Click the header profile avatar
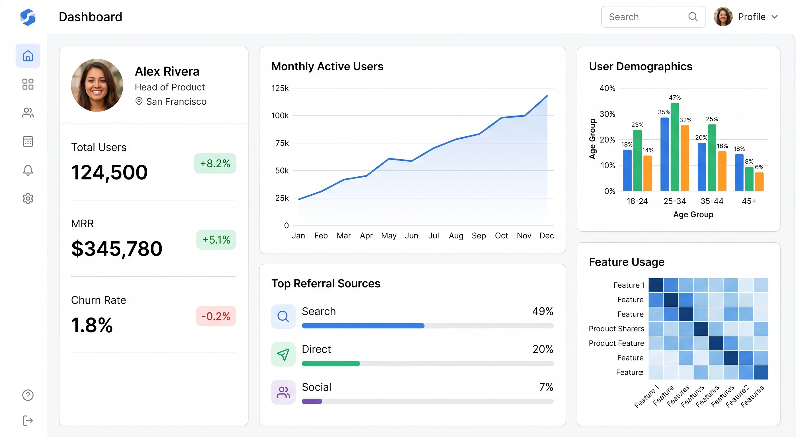The height and width of the screenshot is (437, 802). 723,17
